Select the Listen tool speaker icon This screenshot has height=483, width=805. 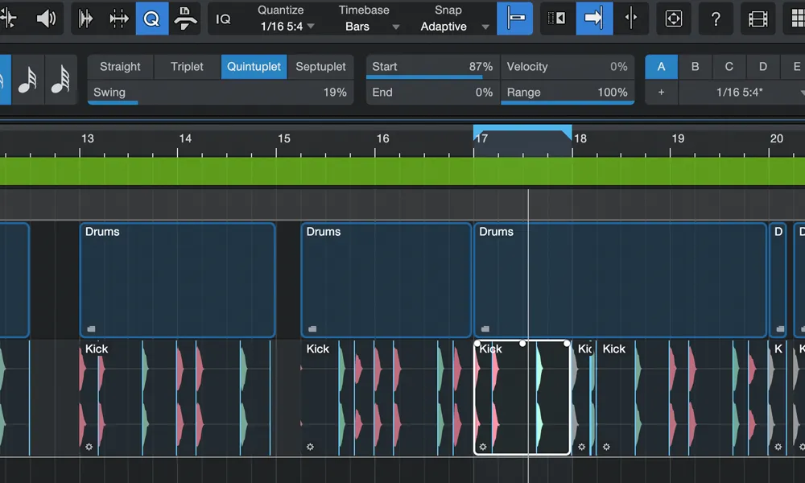[x=46, y=19]
